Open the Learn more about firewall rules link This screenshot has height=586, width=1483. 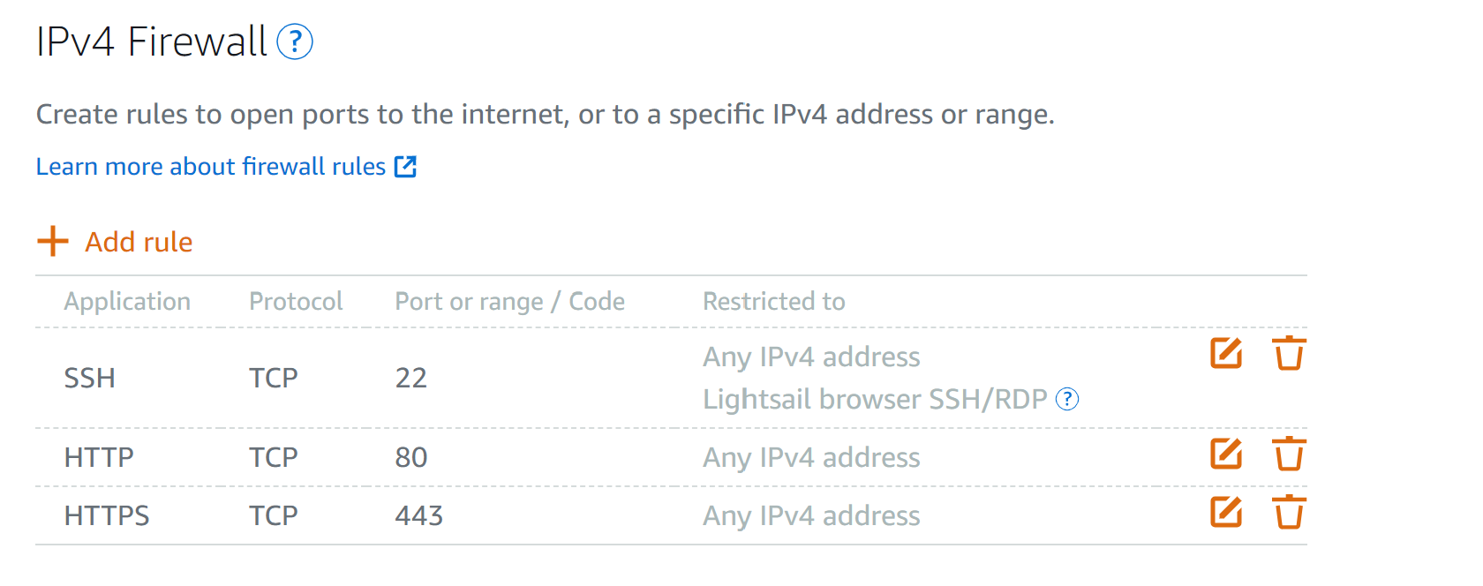click(x=210, y=166)
